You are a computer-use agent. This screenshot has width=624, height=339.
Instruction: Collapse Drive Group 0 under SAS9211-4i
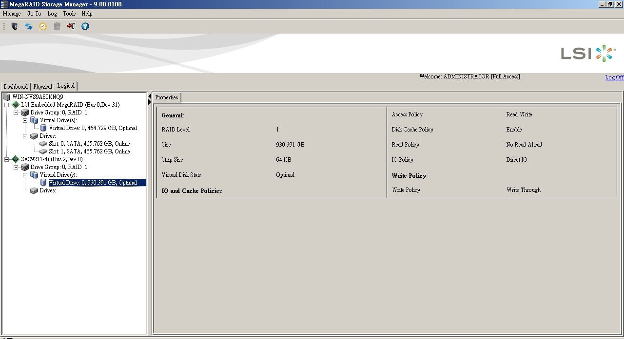click(16, 167)
